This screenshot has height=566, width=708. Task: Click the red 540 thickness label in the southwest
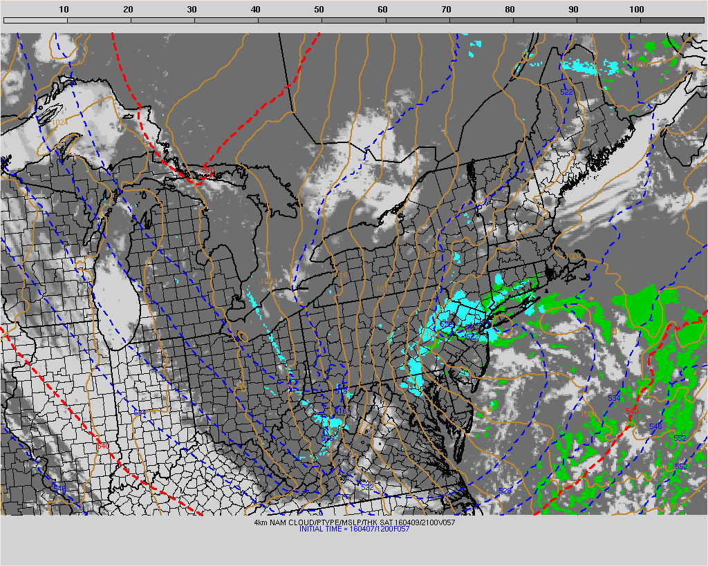pos(102,446)
